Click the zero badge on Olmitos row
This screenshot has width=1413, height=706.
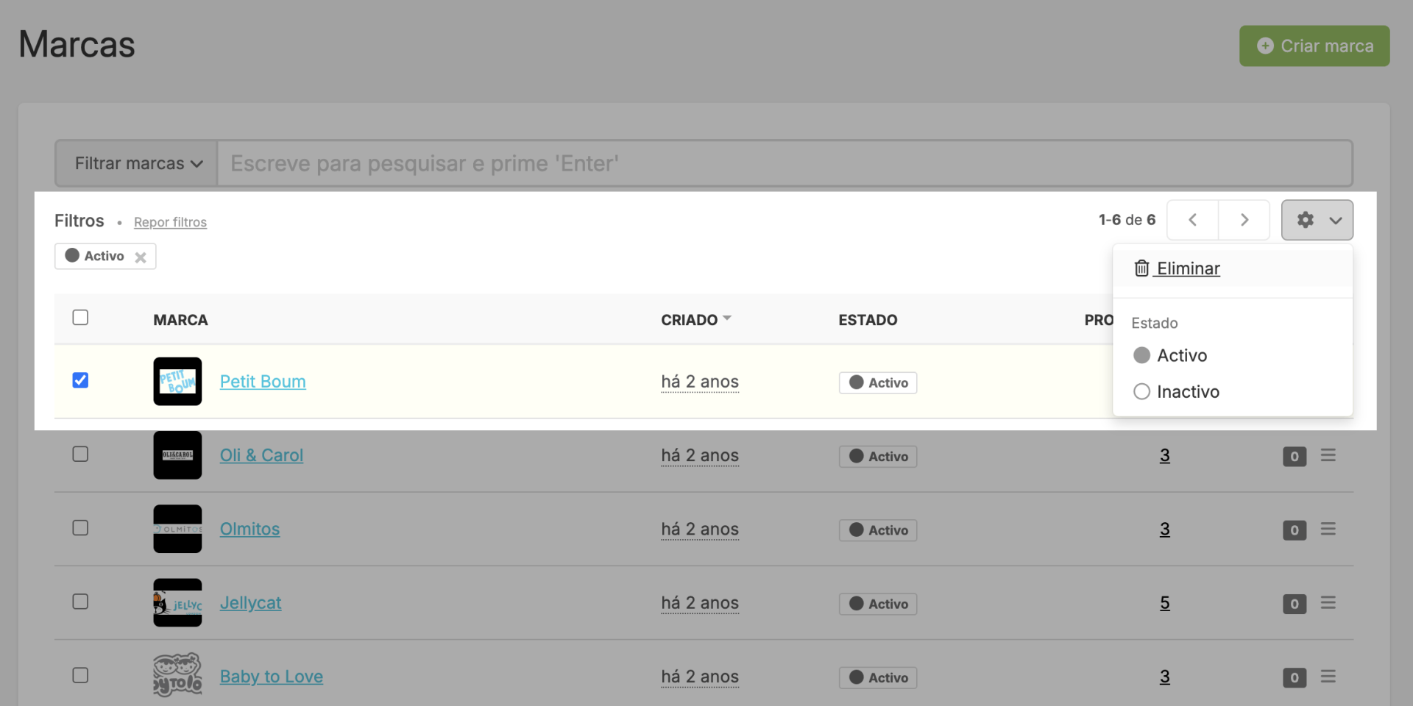[1294, 530]
